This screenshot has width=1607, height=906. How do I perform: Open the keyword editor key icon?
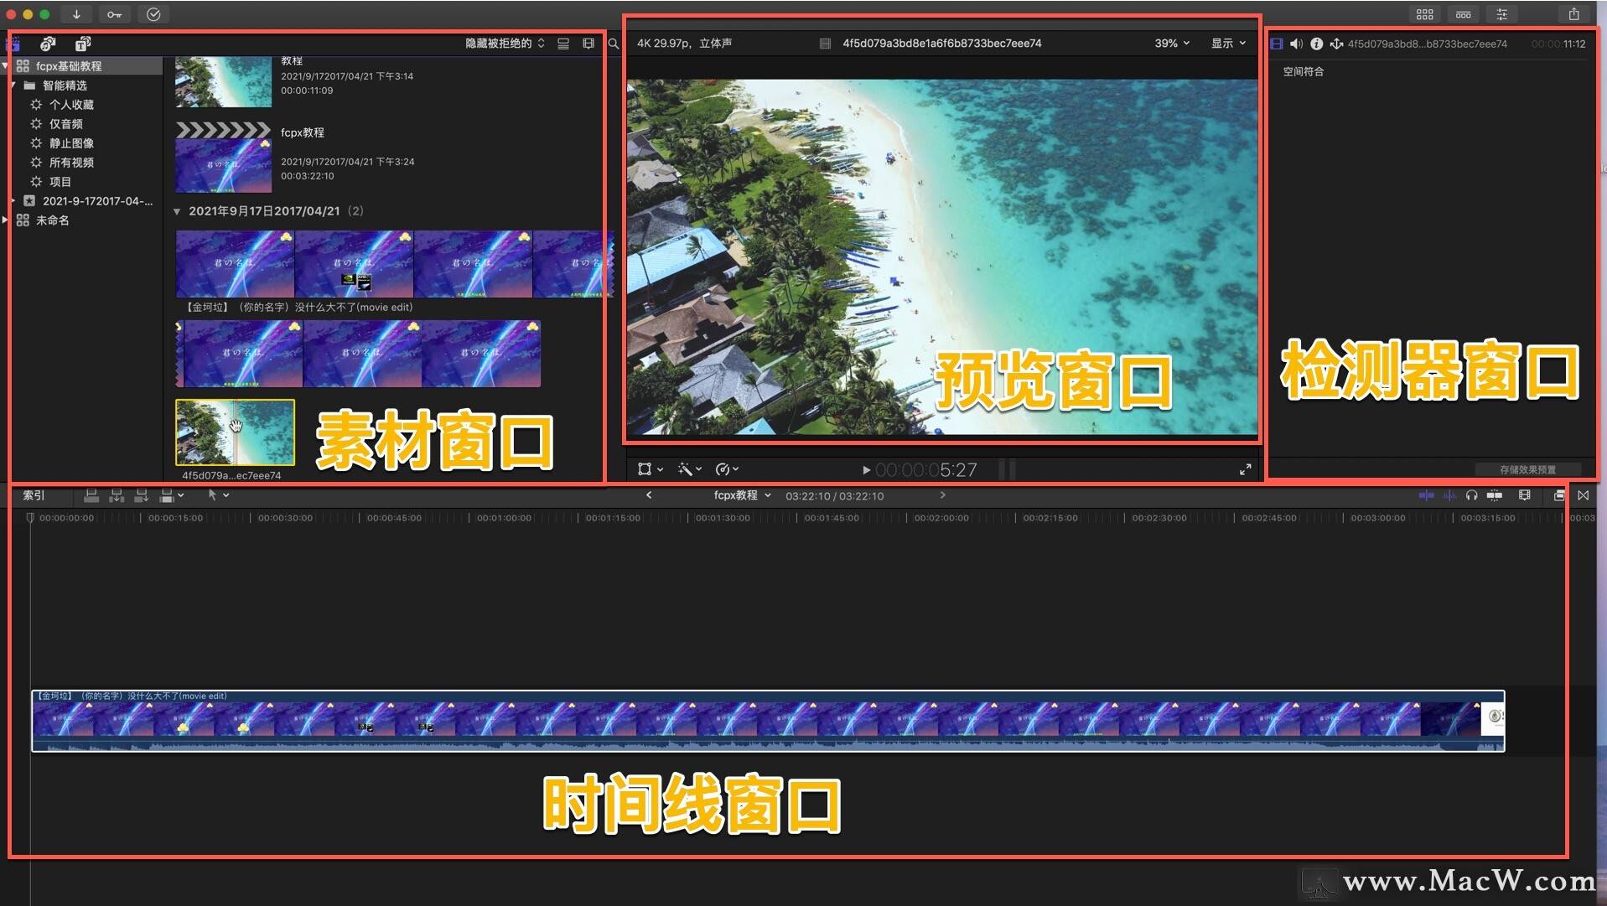pyautogui.click(x=114, y=14)
